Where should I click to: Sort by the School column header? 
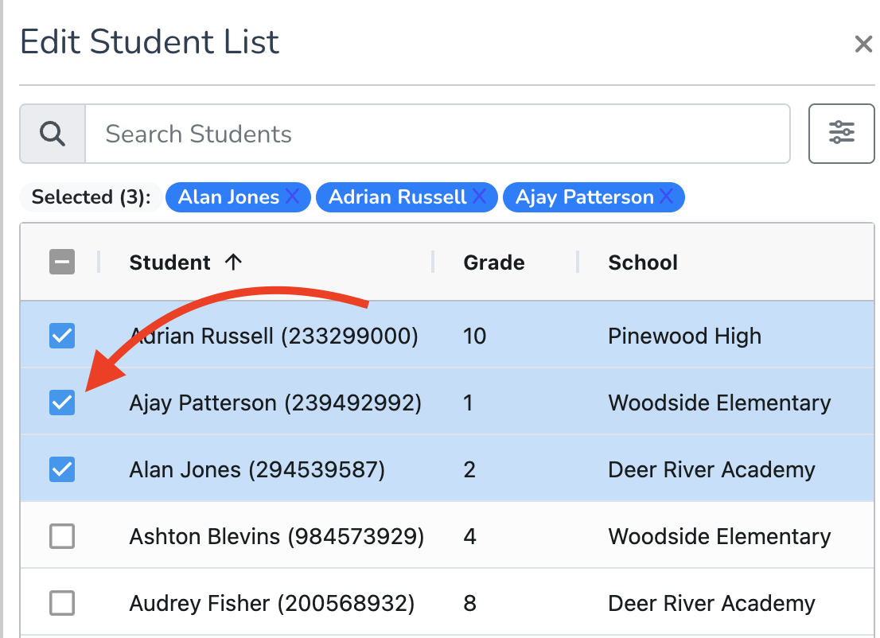(643, 262)
